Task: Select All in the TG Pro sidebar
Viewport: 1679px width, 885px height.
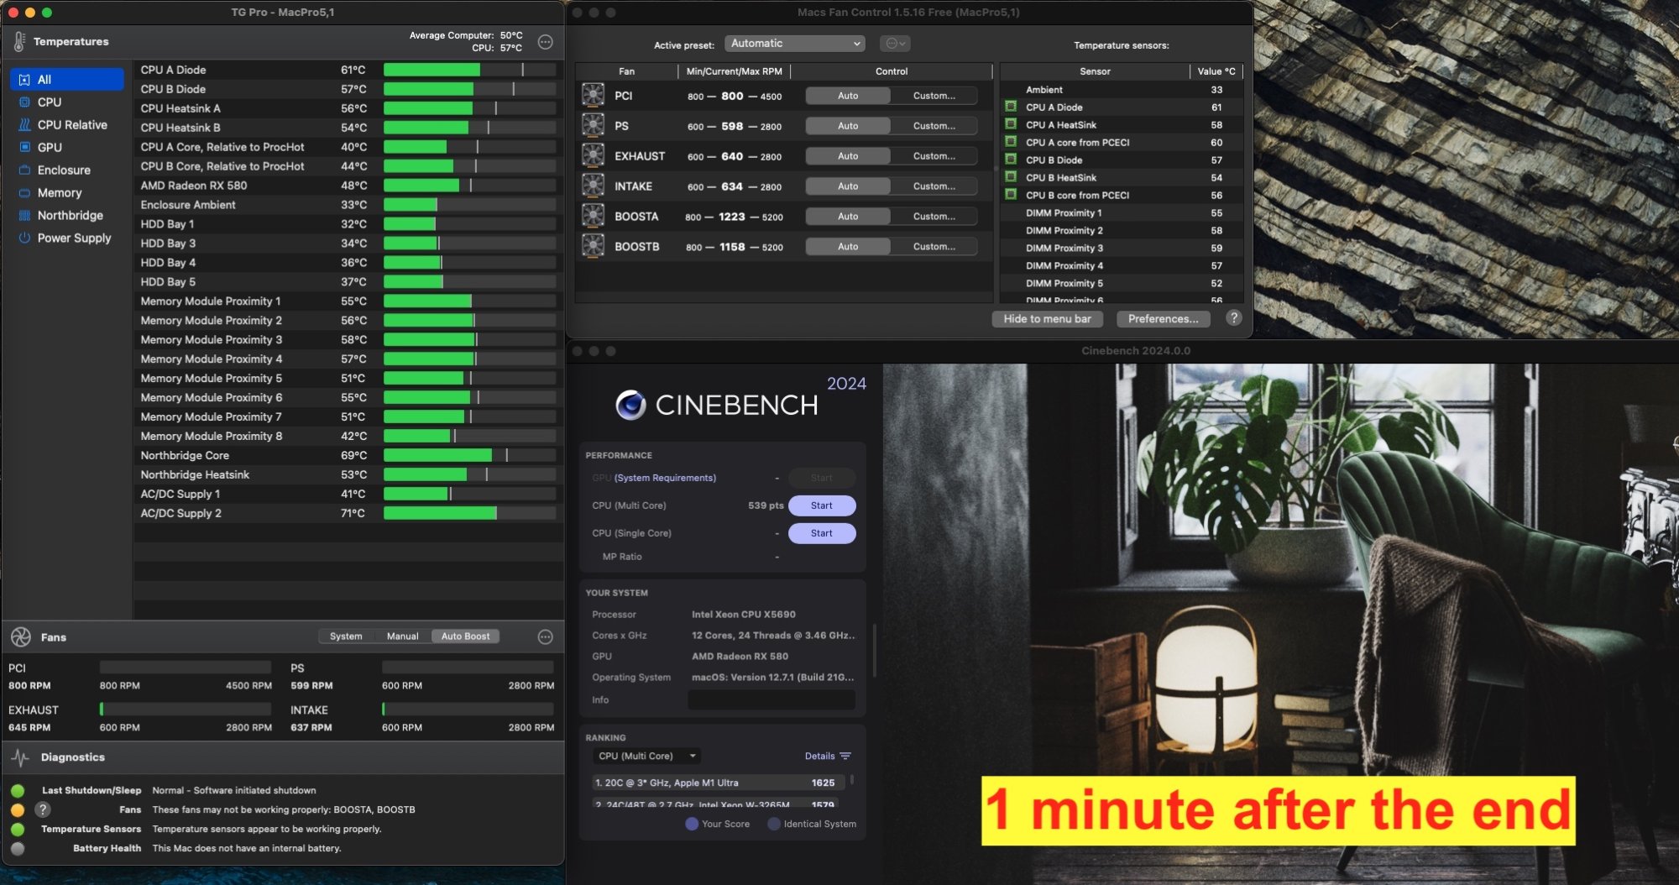Action: 67,80
